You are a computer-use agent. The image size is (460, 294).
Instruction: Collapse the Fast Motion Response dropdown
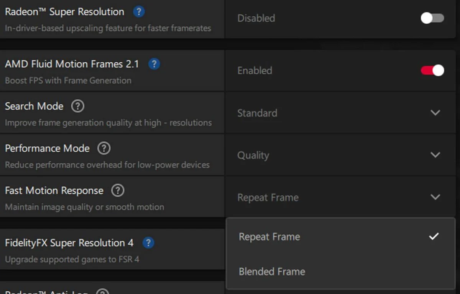coord(435,197)
